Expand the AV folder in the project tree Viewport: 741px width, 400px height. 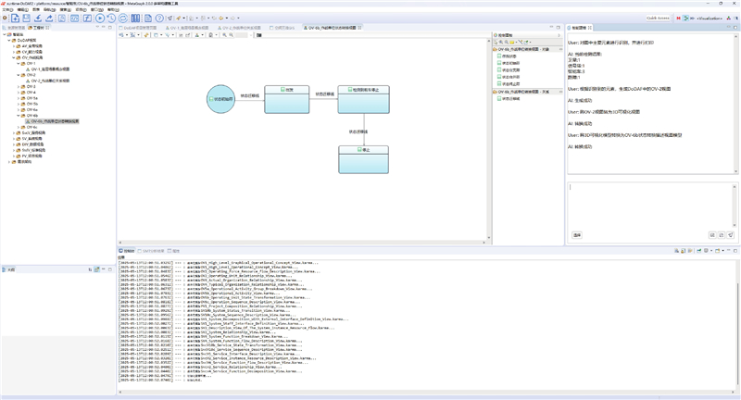13,45
